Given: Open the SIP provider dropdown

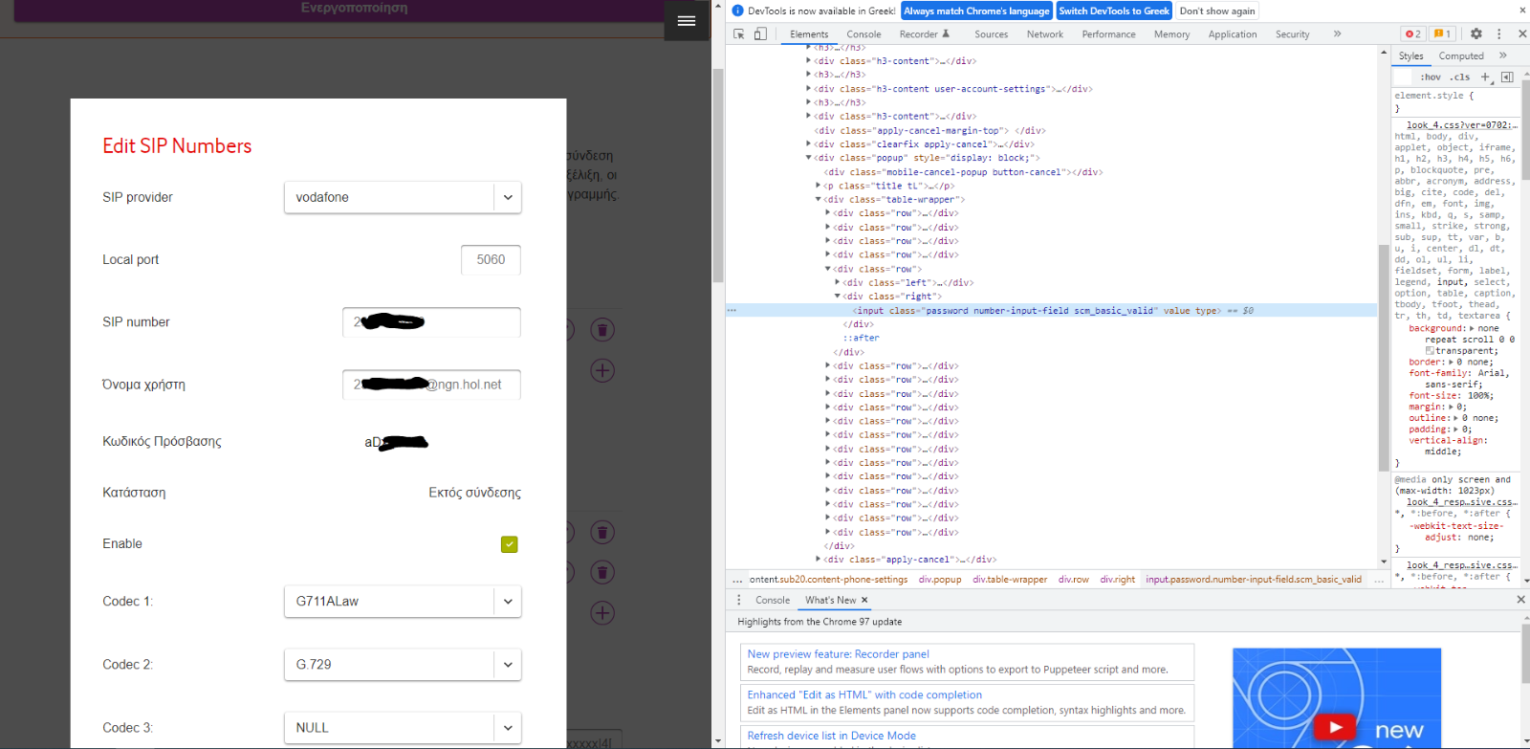Looking at the screenshot, I should 403,197.
